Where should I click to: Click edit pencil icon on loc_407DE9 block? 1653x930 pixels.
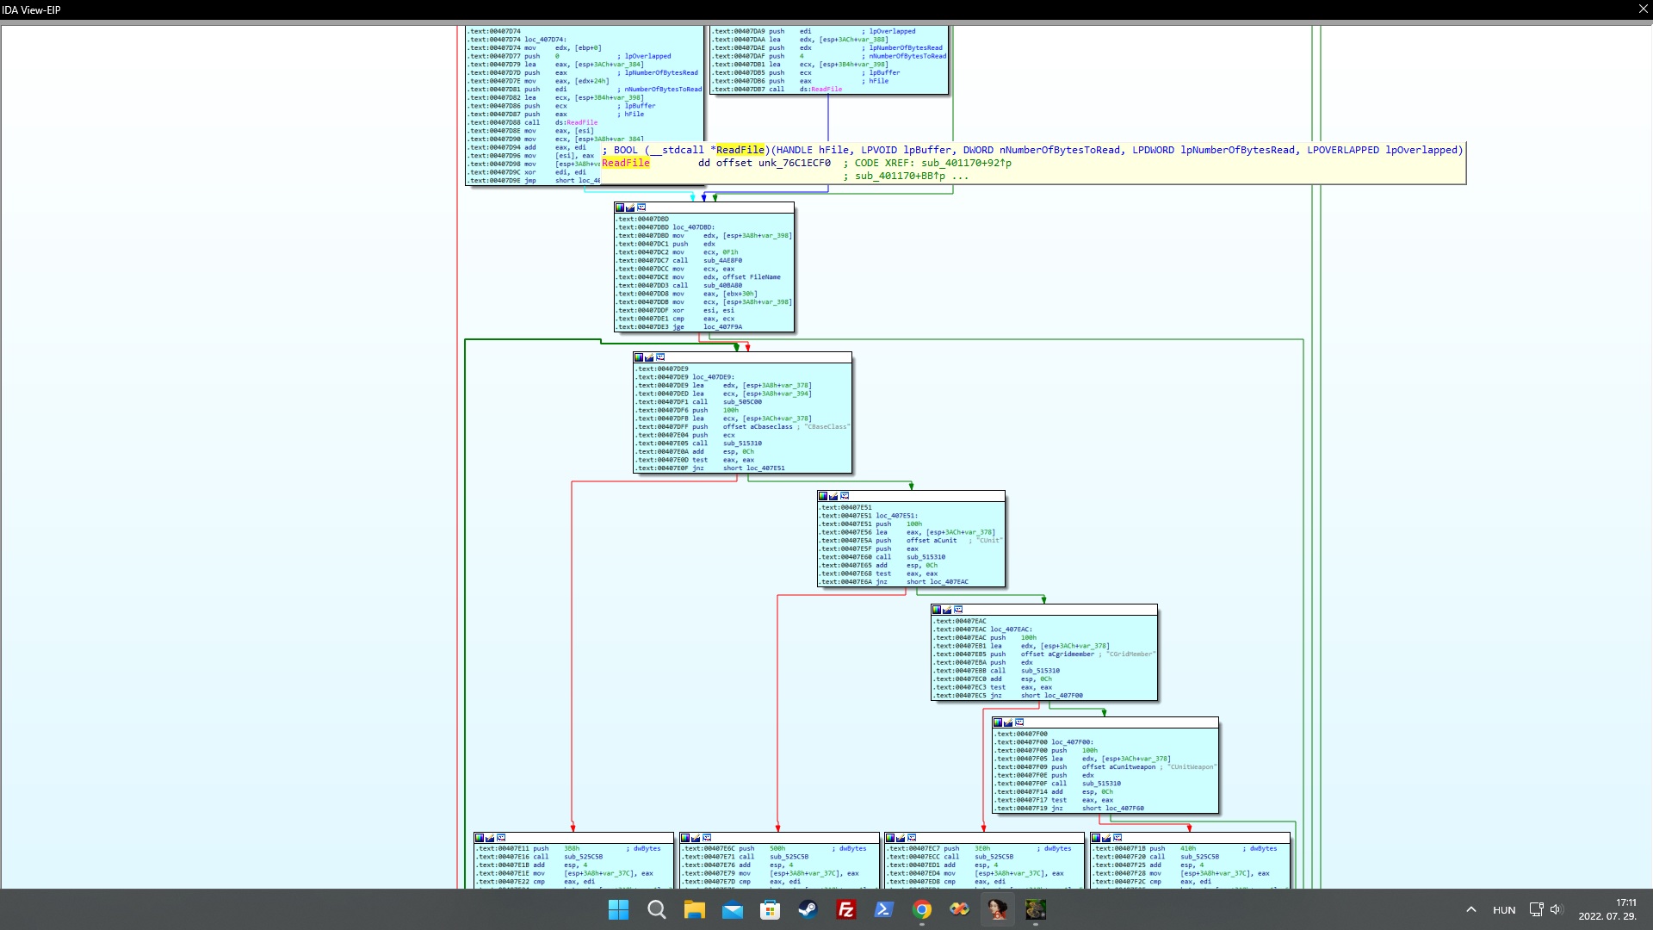point(650,357)
